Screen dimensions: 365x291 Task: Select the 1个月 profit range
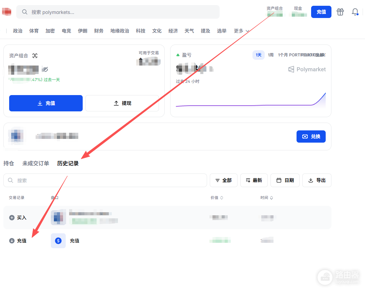point(283,55)
